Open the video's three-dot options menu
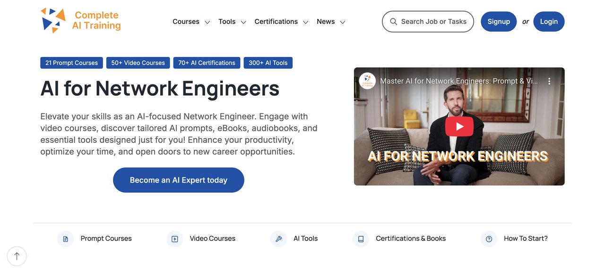Screen dimensions: 605x273 (x=549, y=81)
